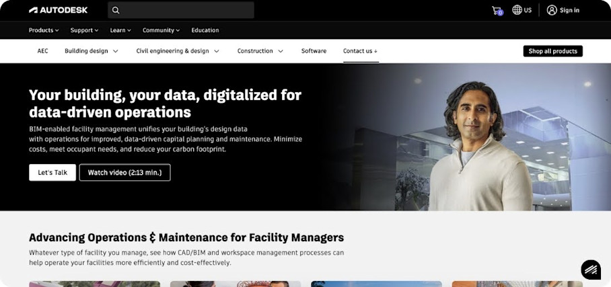Viewport: 611px width, 287px height.
Task: Expand Civil engineering & design dropdown
Action: (178, 51)
